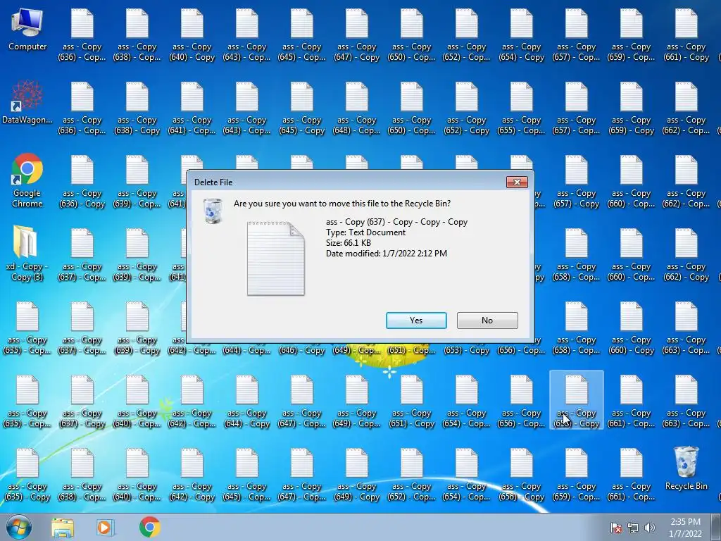Screen dimensions: 721x541
Task: Click the Recycle Bin icon inside the dialog
Action: click(x=213, y=211)
